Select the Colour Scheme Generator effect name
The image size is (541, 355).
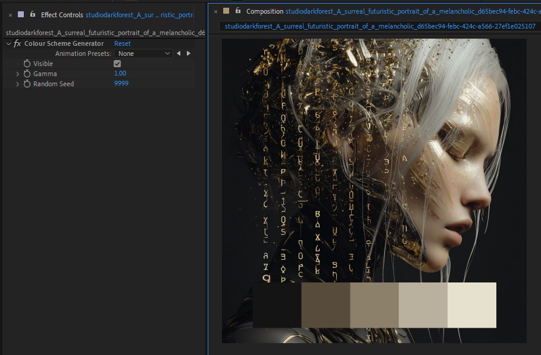pyautogui.click(x=64, y=43)
